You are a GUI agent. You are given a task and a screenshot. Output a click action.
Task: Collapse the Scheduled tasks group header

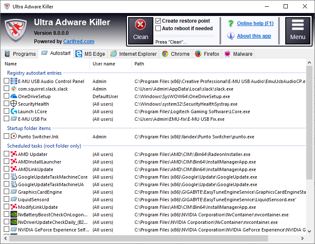coord(44,146)
